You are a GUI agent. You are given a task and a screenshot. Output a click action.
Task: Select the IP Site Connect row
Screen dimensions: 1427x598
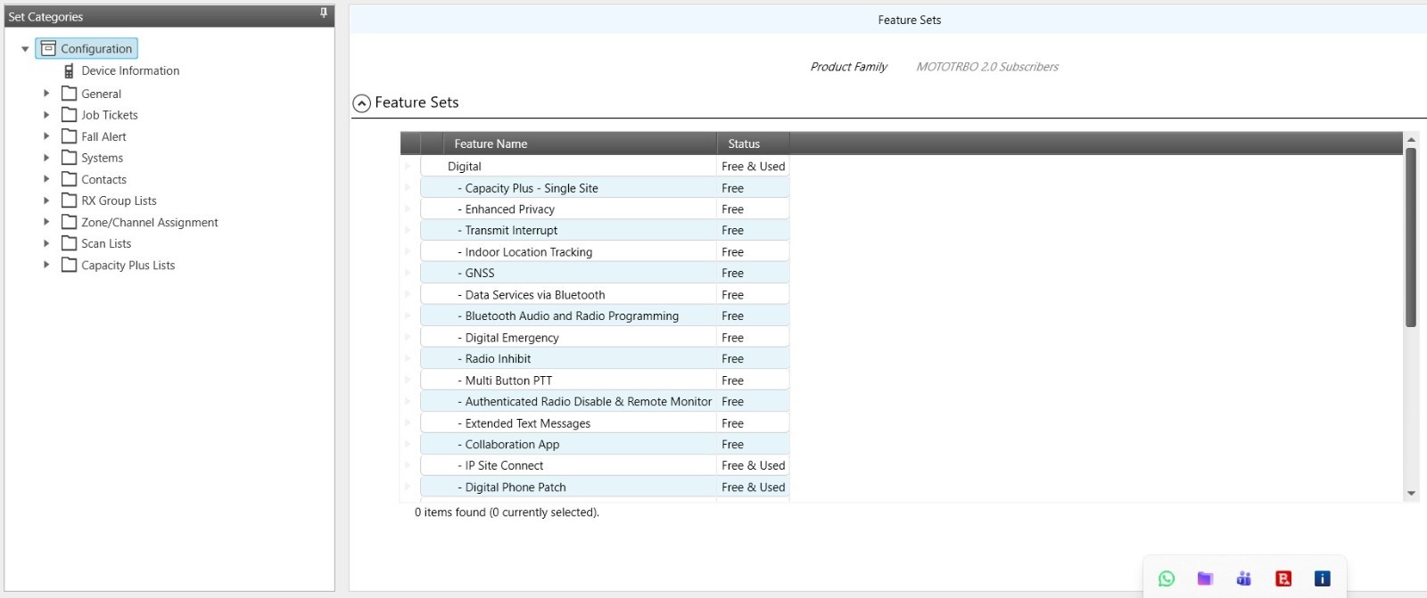(504, 465)
